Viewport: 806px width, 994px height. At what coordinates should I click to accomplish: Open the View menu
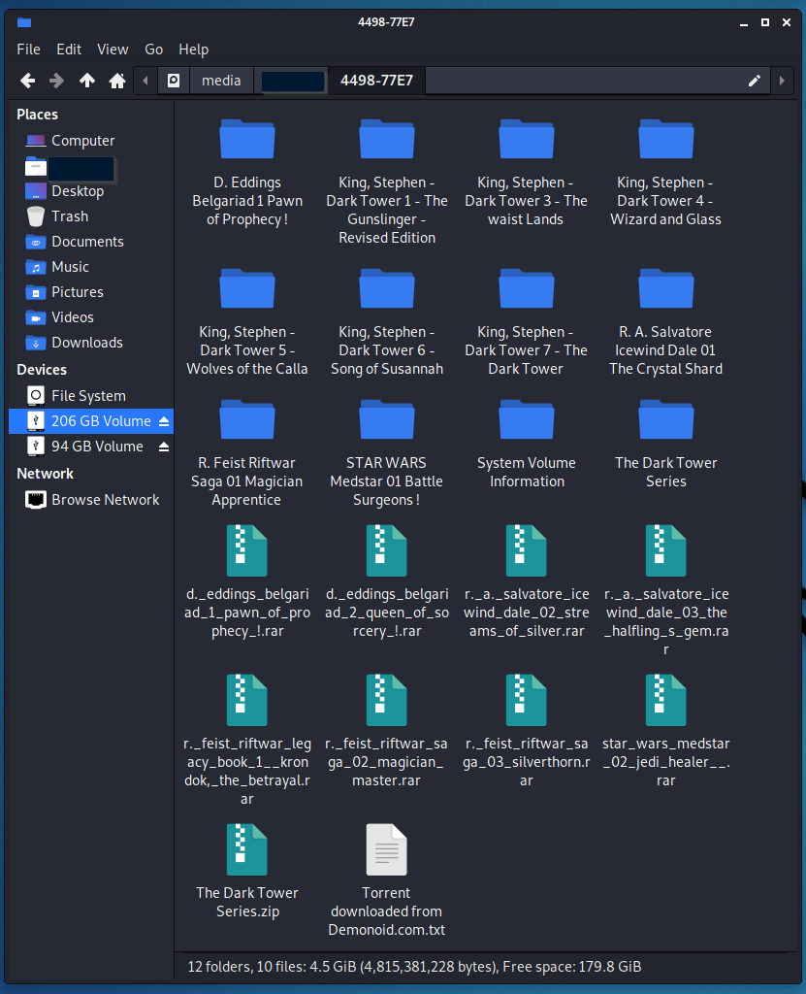coord(113,50)
